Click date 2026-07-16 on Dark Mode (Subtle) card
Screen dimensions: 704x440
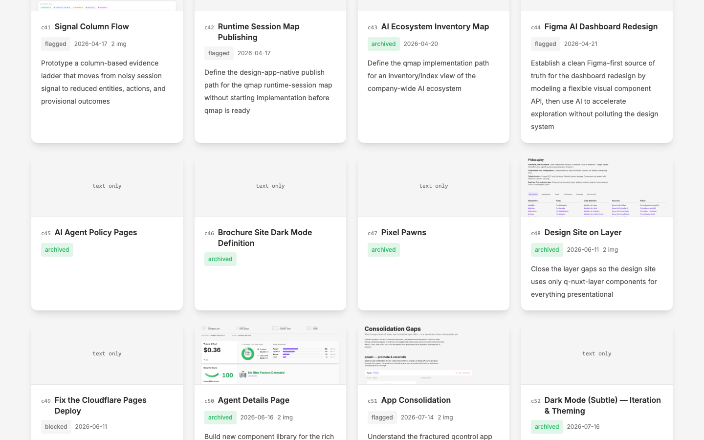coord(583,427)
